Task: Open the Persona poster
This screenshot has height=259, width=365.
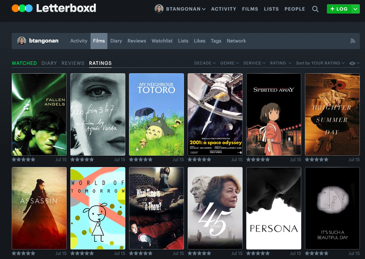Action: [274, 208]
